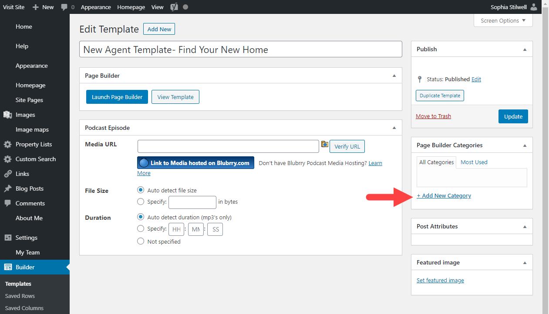This screenshot has width=549, height=314.
Task: Click the Move to Trash link
Action: 433,116
